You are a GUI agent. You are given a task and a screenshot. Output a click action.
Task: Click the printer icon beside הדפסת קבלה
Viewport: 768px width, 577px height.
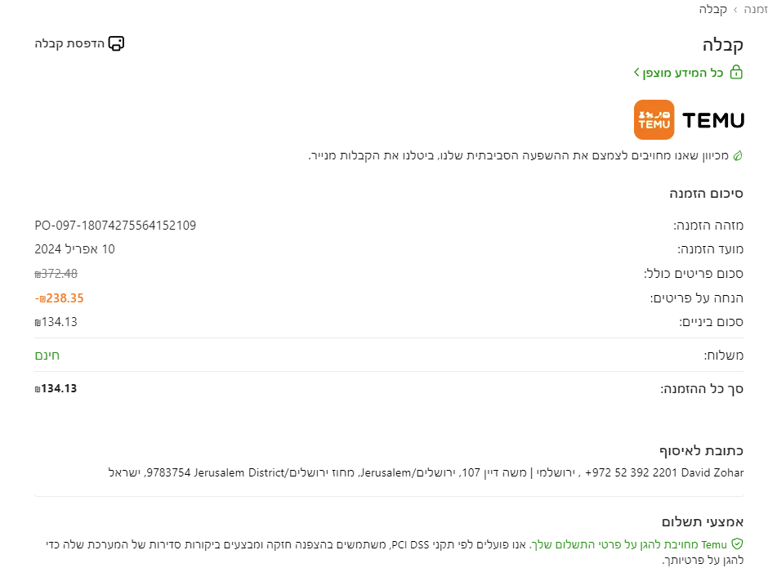click(116, 42)
